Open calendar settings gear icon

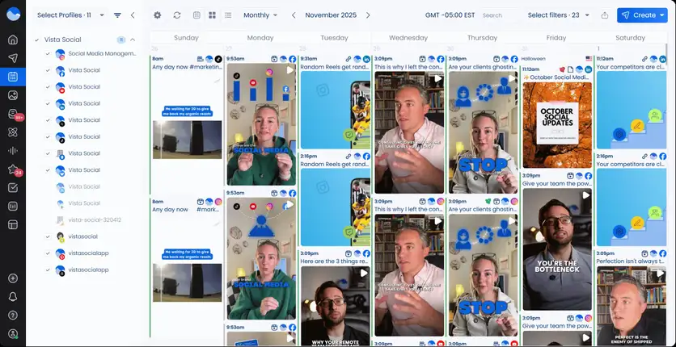(158, 15)
